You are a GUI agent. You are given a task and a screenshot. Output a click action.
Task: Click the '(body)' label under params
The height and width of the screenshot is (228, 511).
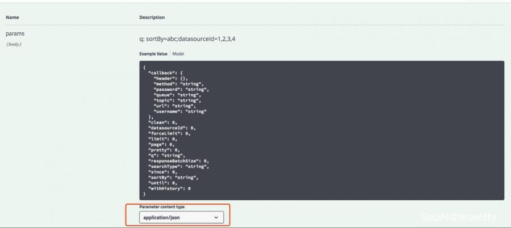point(14,44)
